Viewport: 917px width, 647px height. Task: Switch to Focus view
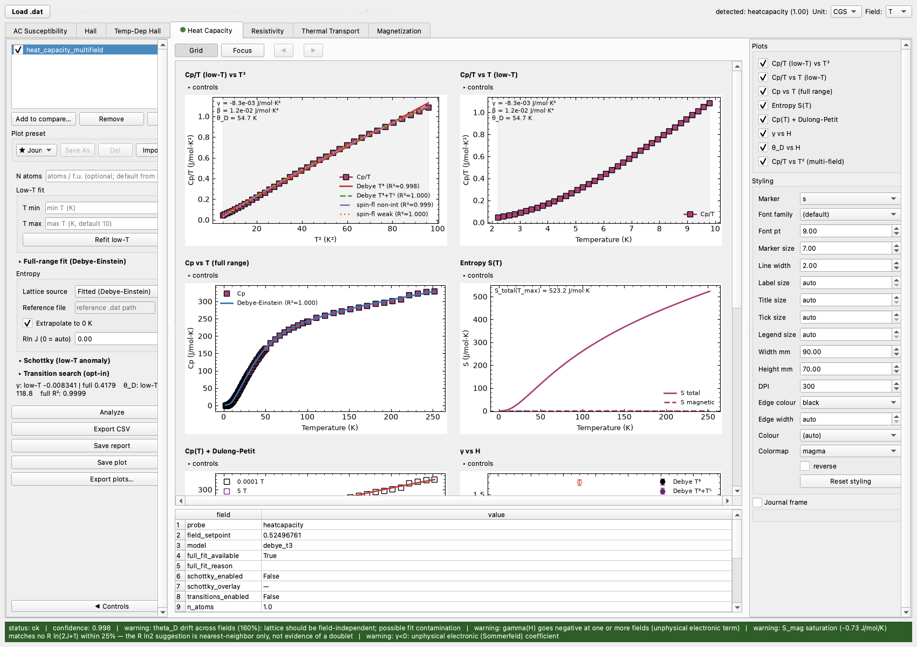[x=242, y=51]
